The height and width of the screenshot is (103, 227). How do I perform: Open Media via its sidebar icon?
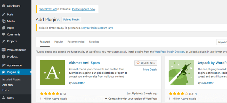[4, 21]
